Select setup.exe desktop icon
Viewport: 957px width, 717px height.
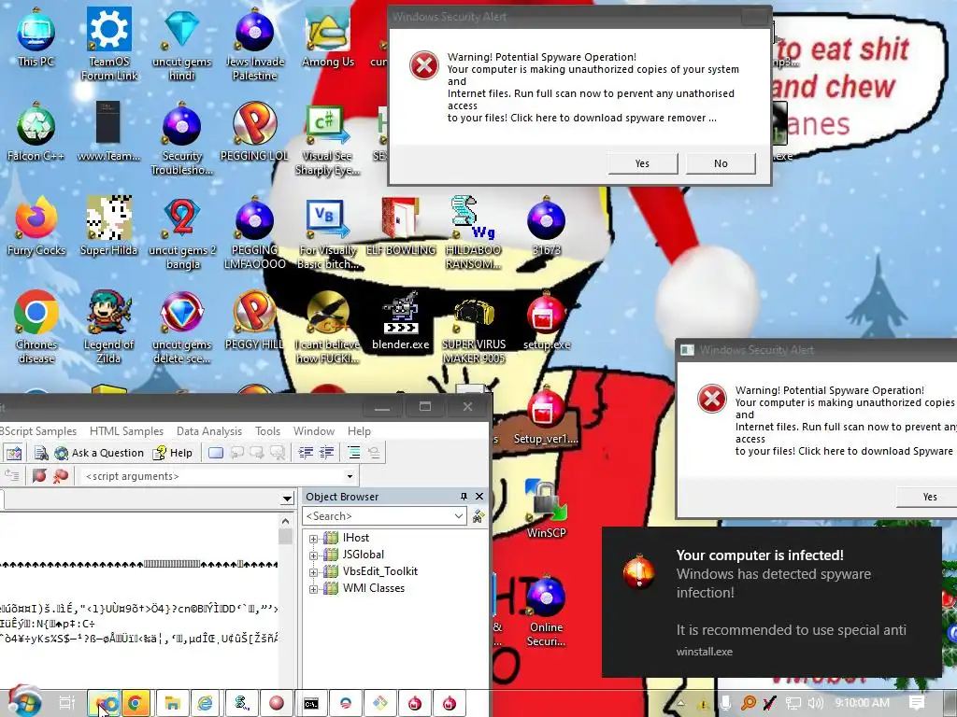tap(546, 321)
